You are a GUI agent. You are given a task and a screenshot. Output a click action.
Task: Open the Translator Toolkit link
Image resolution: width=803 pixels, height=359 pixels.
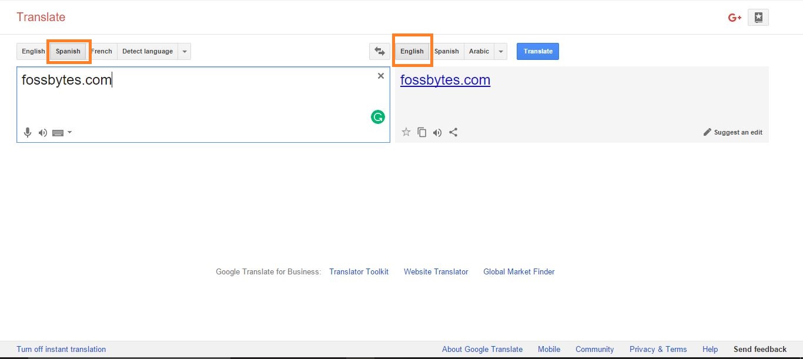(x=359, y=271)
